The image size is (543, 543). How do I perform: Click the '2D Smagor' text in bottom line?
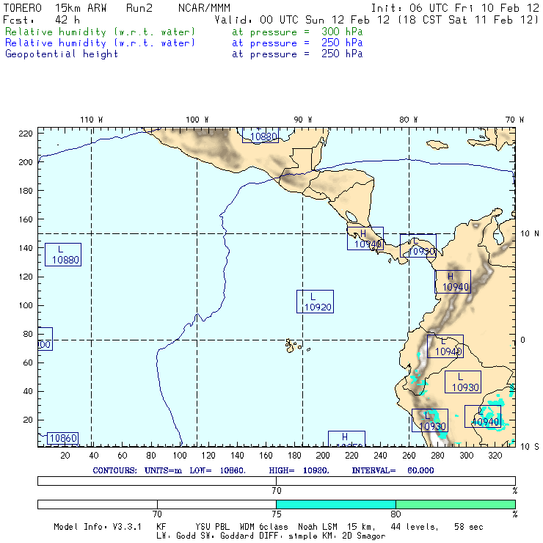point(364,536)
